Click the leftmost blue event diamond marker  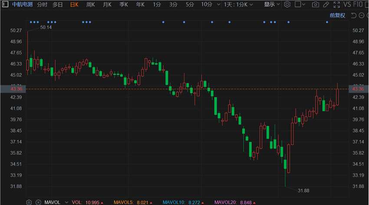31,22
